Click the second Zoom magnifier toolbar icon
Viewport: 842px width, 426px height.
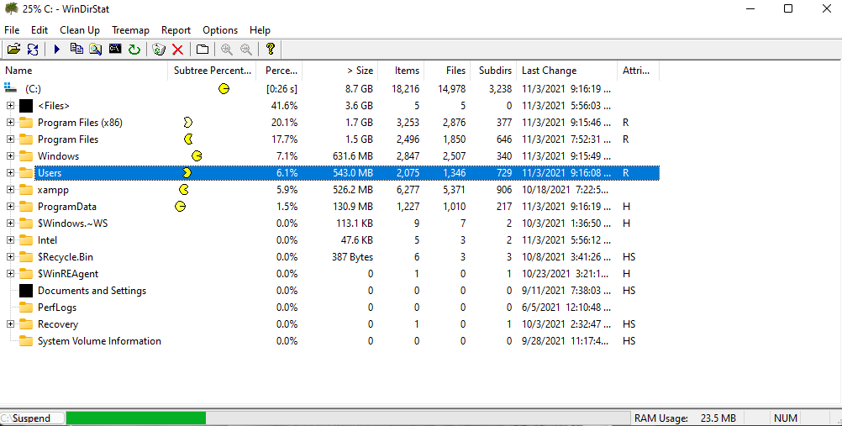click(x=246, y=50)
